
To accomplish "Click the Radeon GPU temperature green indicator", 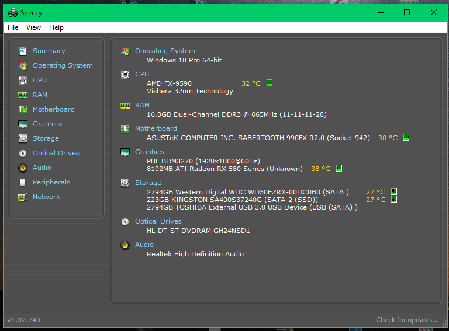I will [339, 168].
